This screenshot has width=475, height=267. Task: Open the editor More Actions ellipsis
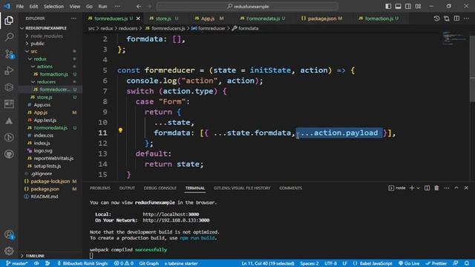pyautogui.click(x=466, y=19)
